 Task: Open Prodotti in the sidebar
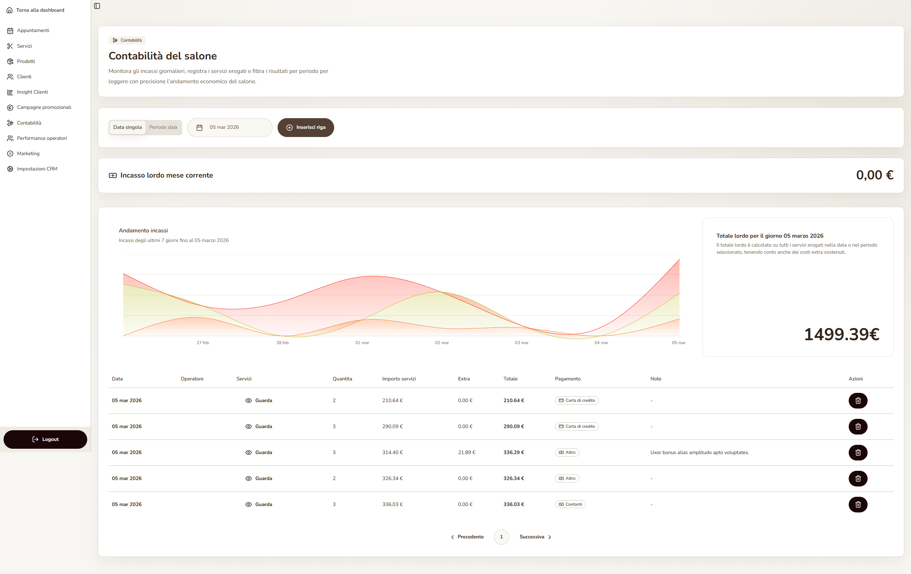pos(46,61)
